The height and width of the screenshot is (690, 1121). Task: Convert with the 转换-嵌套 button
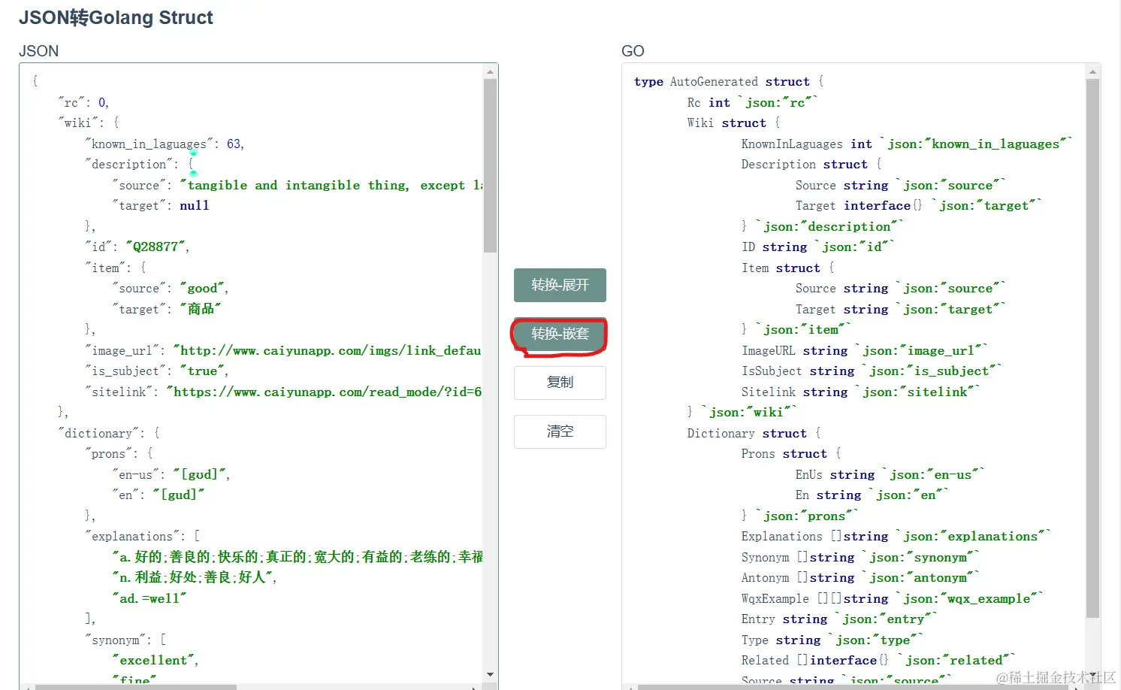point(560,334)
